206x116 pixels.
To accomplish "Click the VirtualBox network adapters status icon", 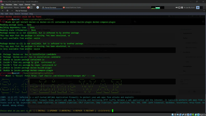I will point(181,115).
